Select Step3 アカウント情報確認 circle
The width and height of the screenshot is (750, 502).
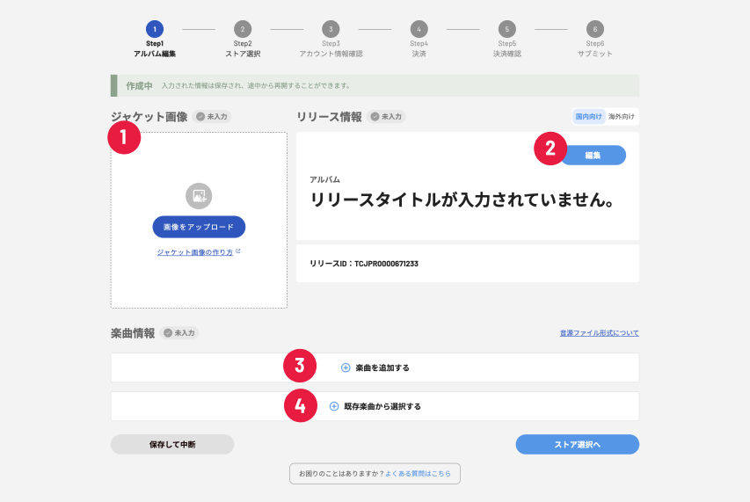[x=331, y=29]
